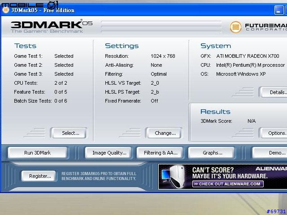
Task: Click the 'System' section heading
Action: 216,46
